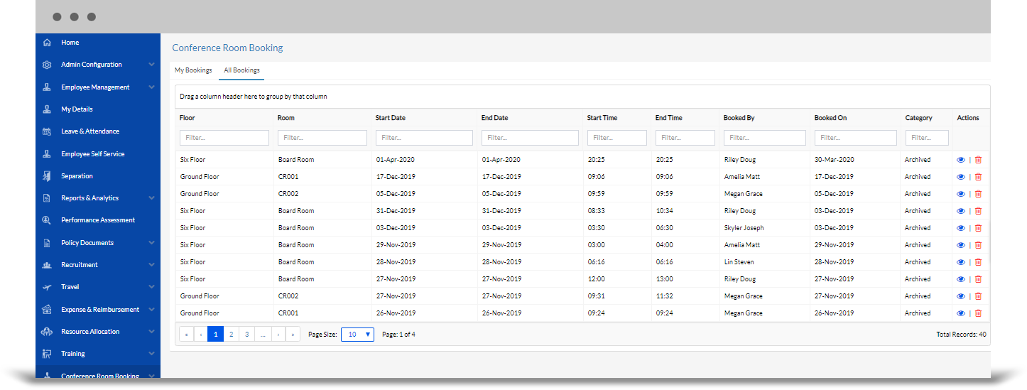Go to page 2 of bookings
The image size is (1027, 390).
(x=231, y=335)
